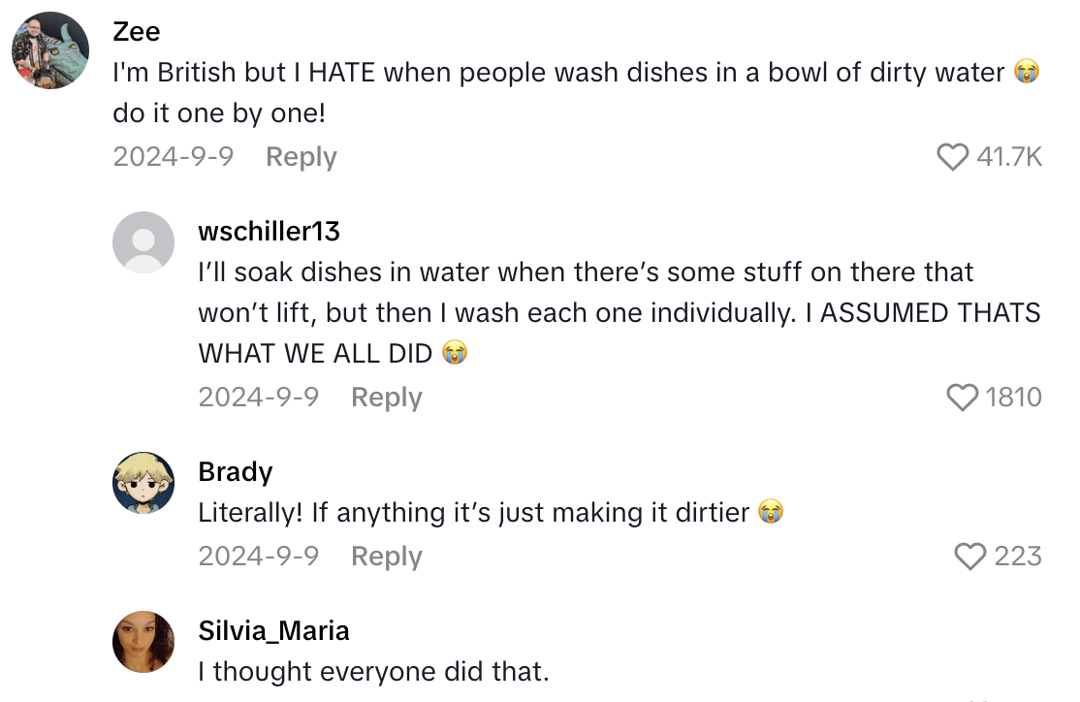
Task: Select Brady's username
Action: [235, 470]
